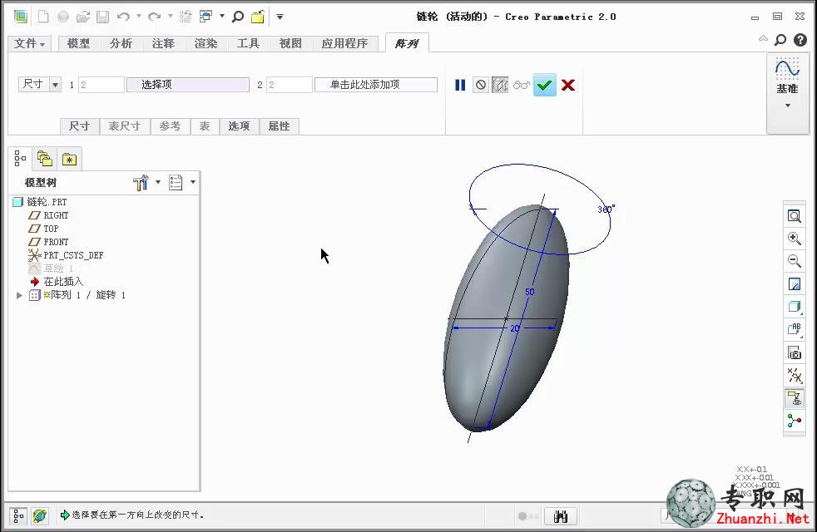Open the 尺寸 dashboard panel
The height and width of the screenshot is (532, 817).
pyautogui.click(x=79, y=126)
